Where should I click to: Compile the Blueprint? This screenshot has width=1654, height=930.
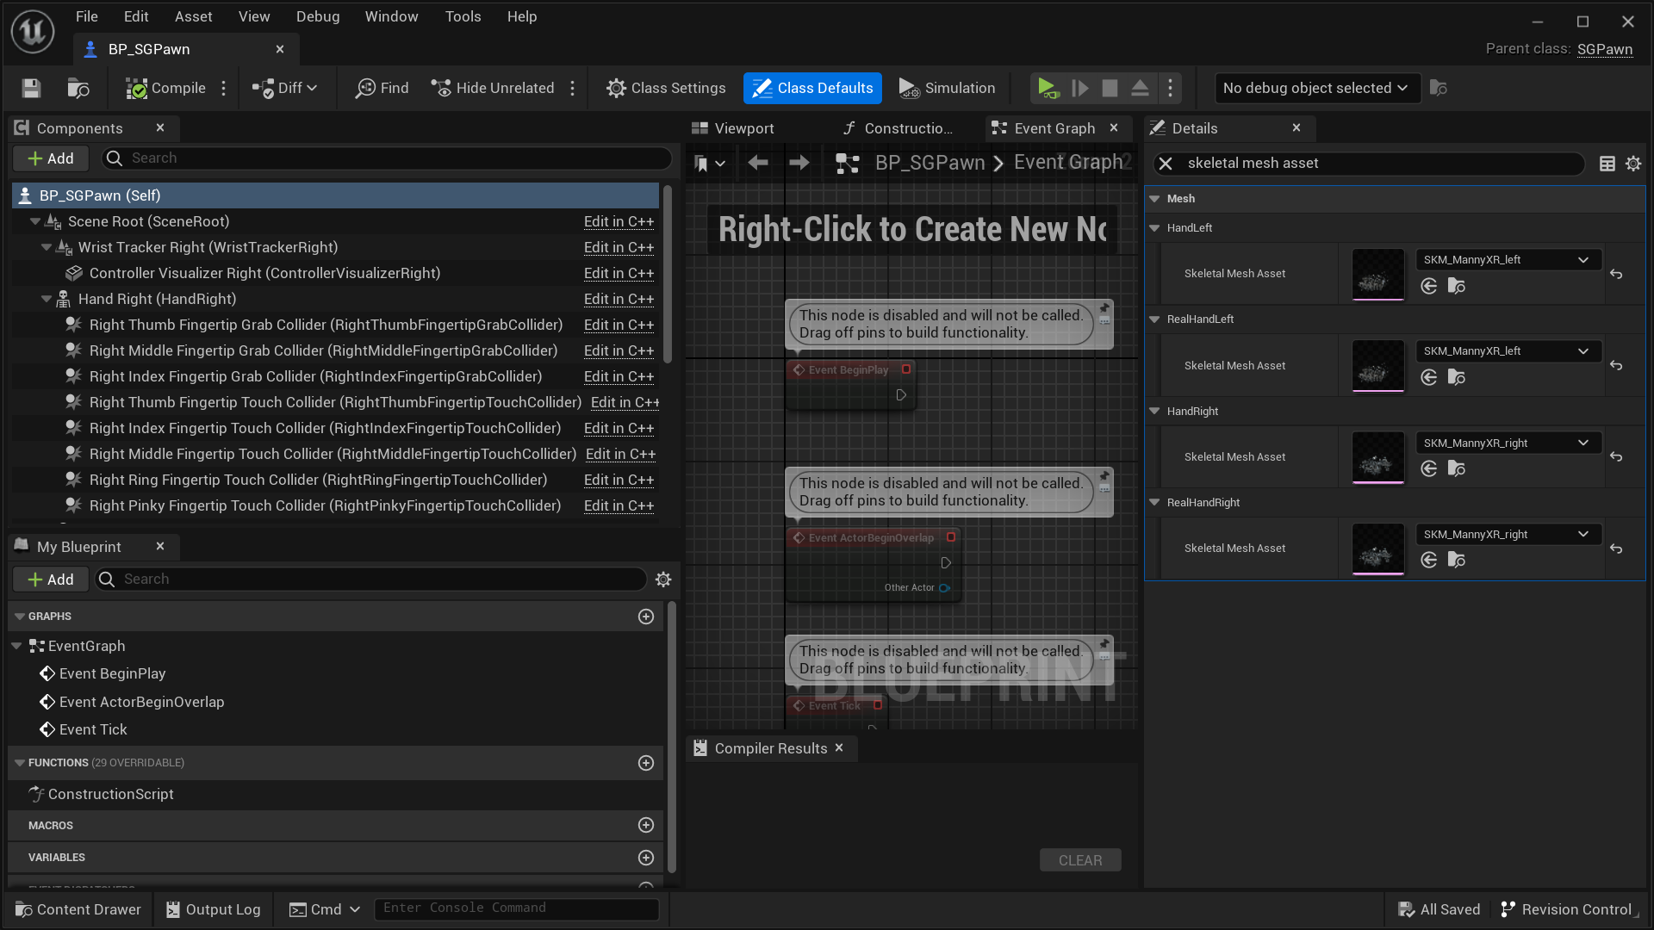165,88
